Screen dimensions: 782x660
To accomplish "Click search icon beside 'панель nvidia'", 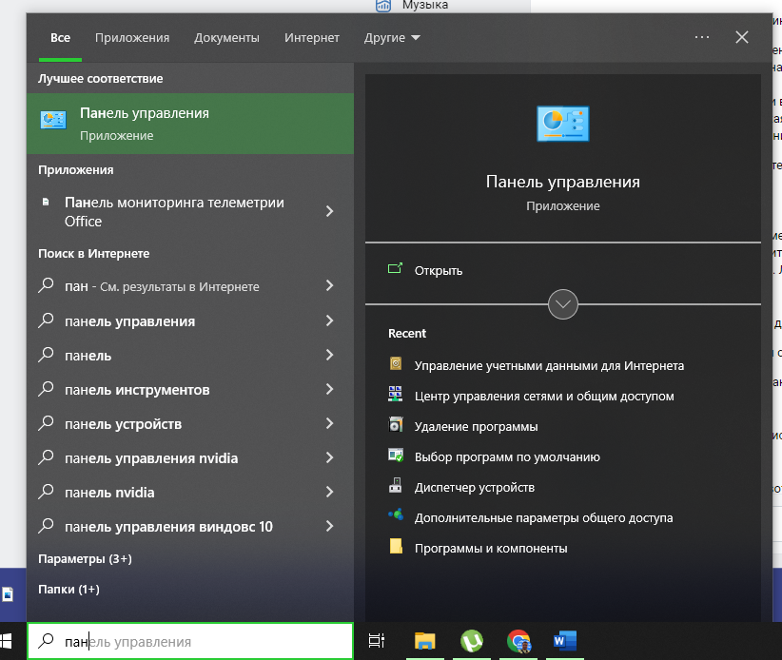I will (x=47, y=492).
